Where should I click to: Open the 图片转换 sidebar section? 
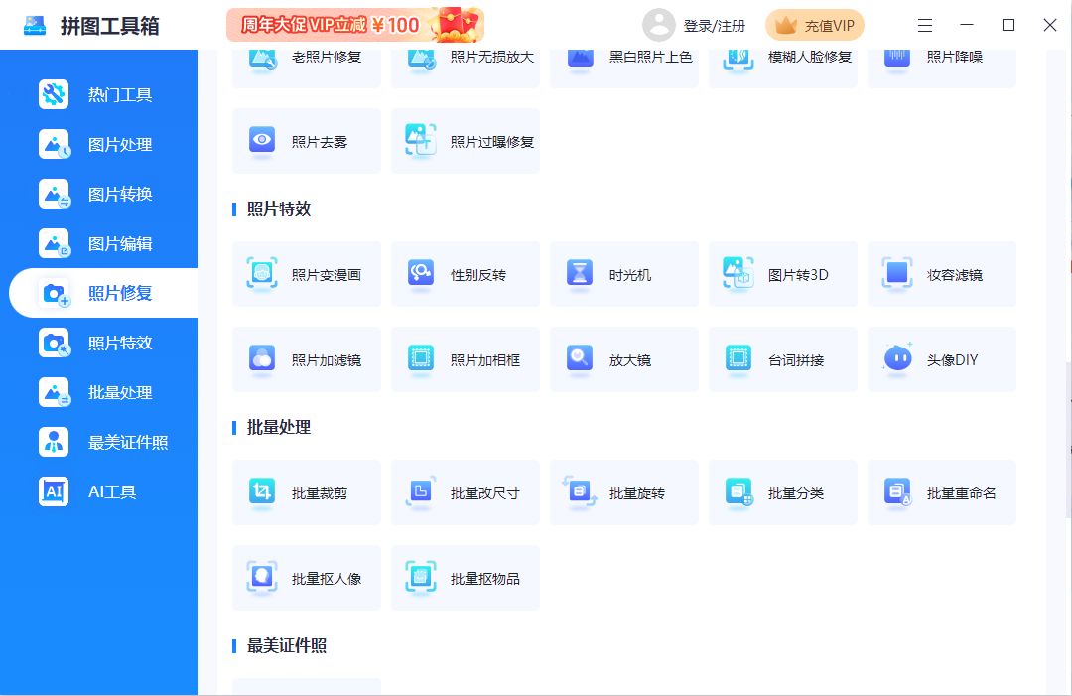point(99,195)
